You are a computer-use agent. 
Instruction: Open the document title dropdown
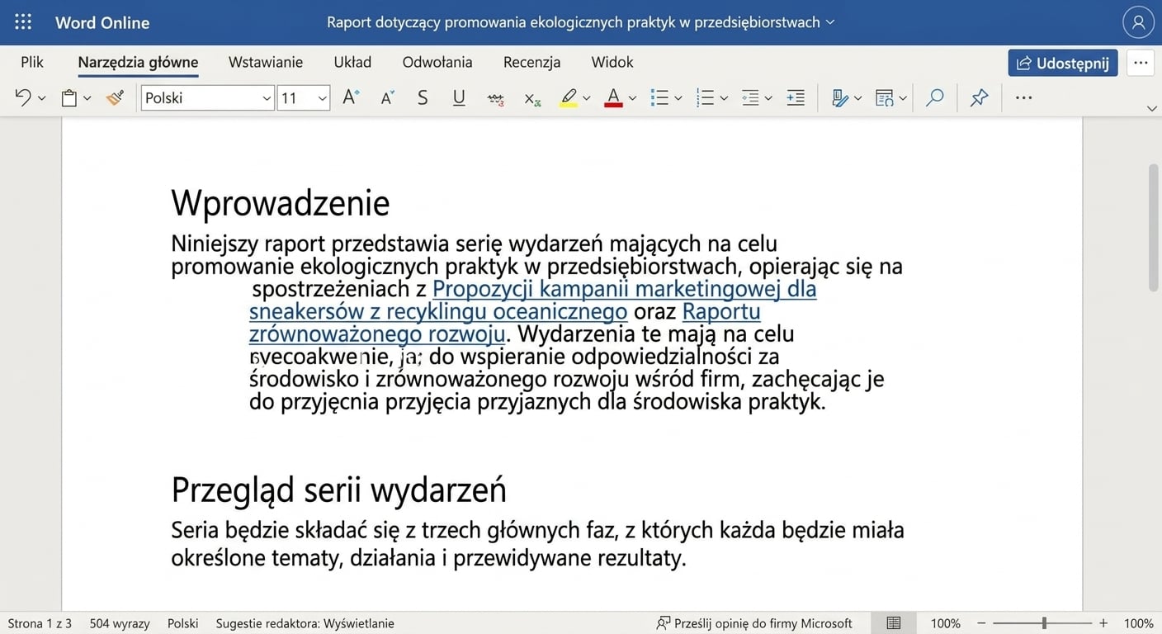[830, 22]
